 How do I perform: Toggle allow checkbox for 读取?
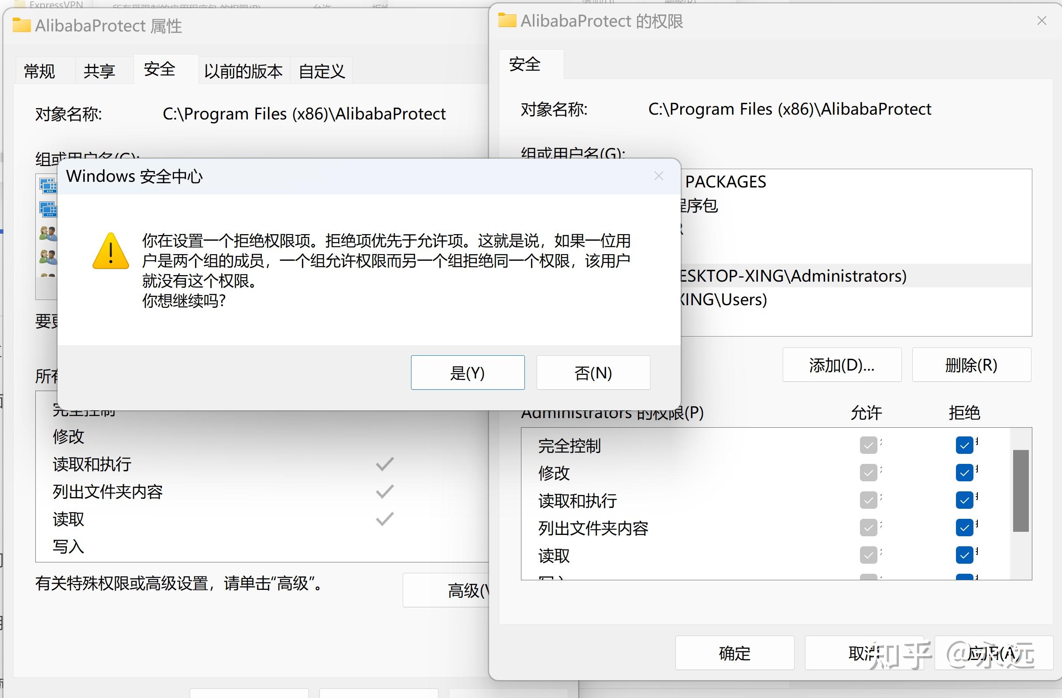tap(868, 555)
